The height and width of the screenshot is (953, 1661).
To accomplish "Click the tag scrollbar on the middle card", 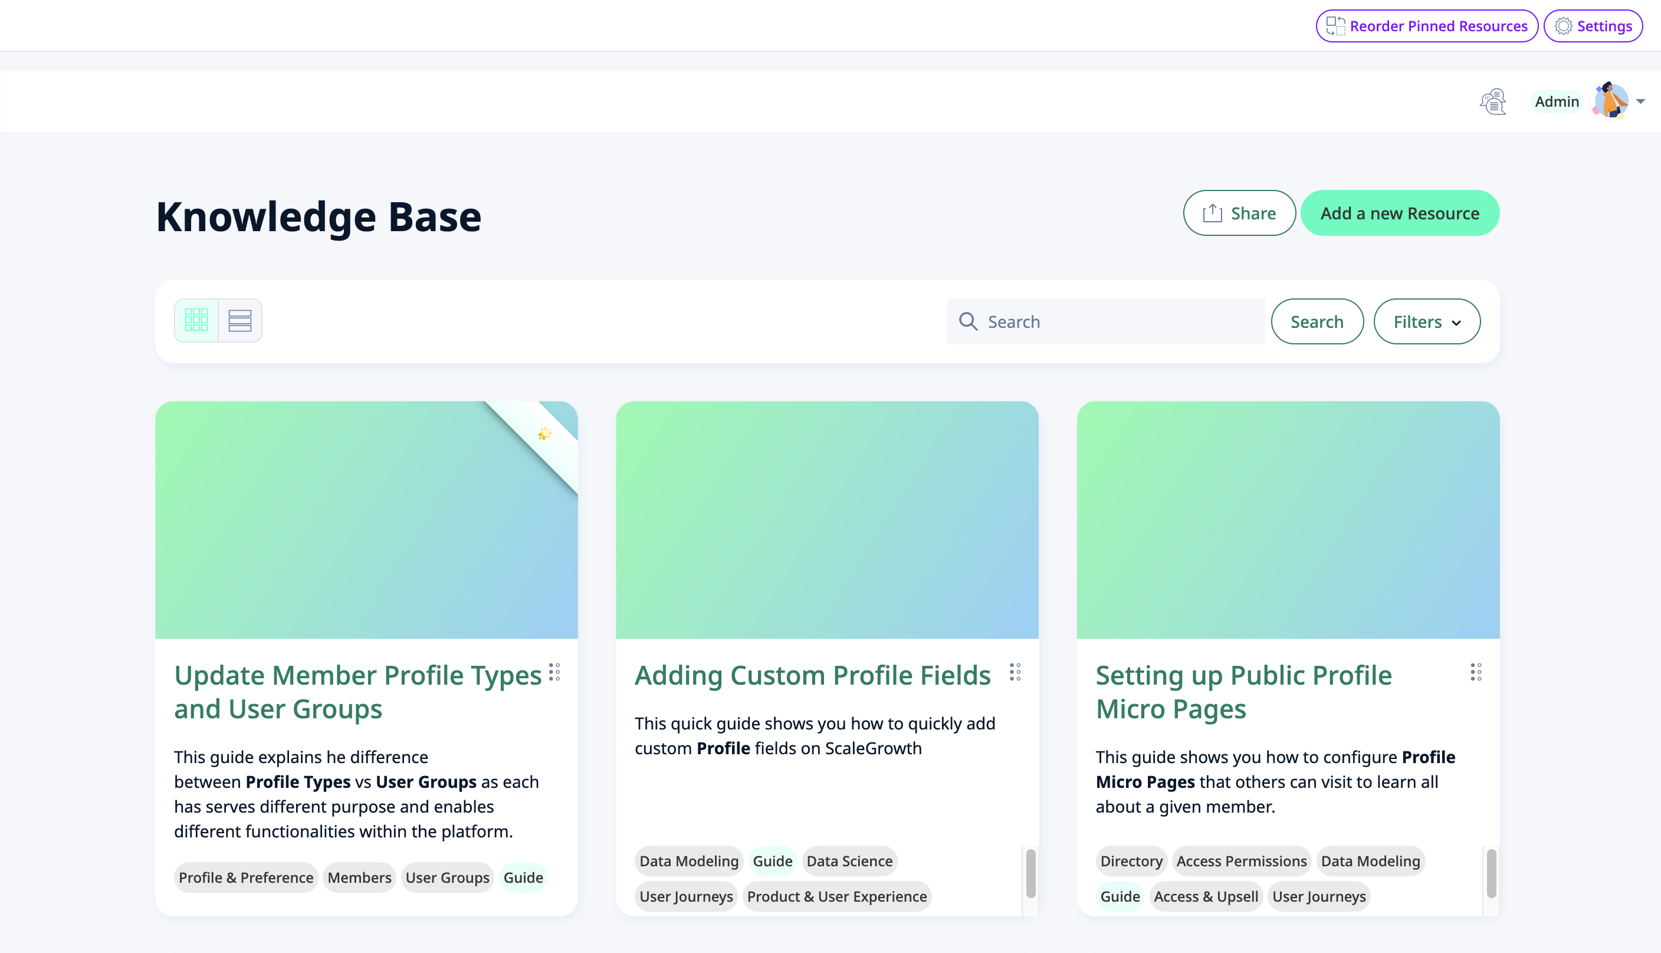I will click(x=1031, y=874).
